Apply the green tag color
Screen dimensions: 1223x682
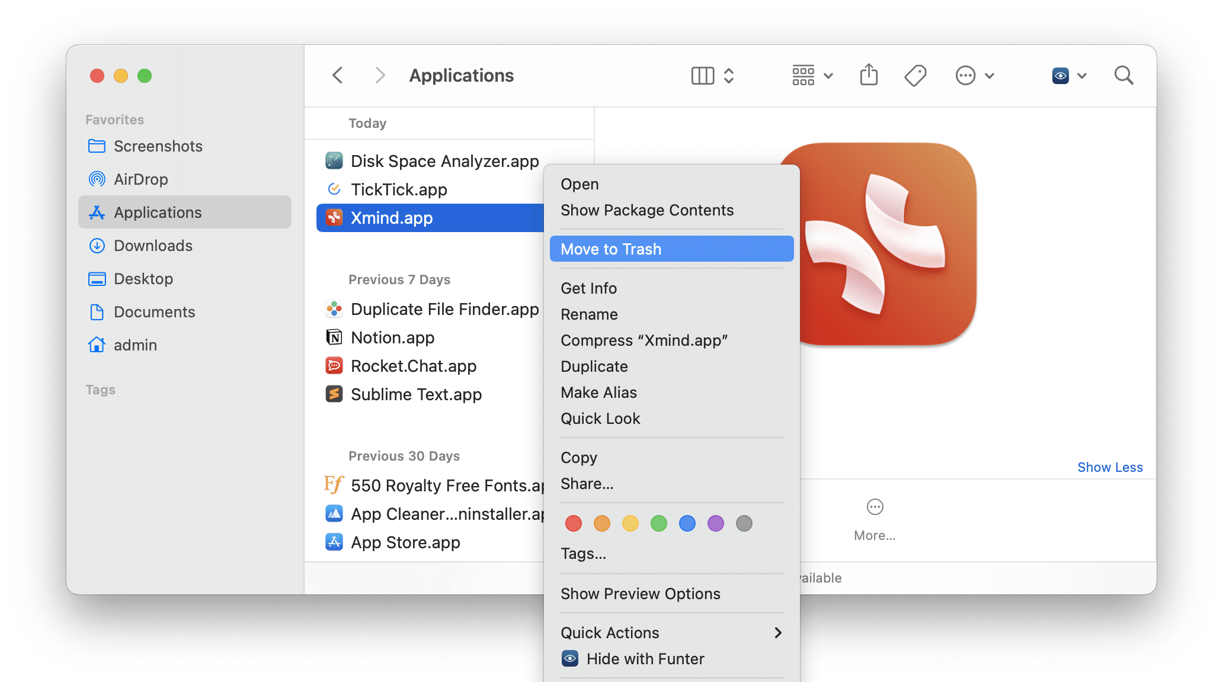pos(658,523)
